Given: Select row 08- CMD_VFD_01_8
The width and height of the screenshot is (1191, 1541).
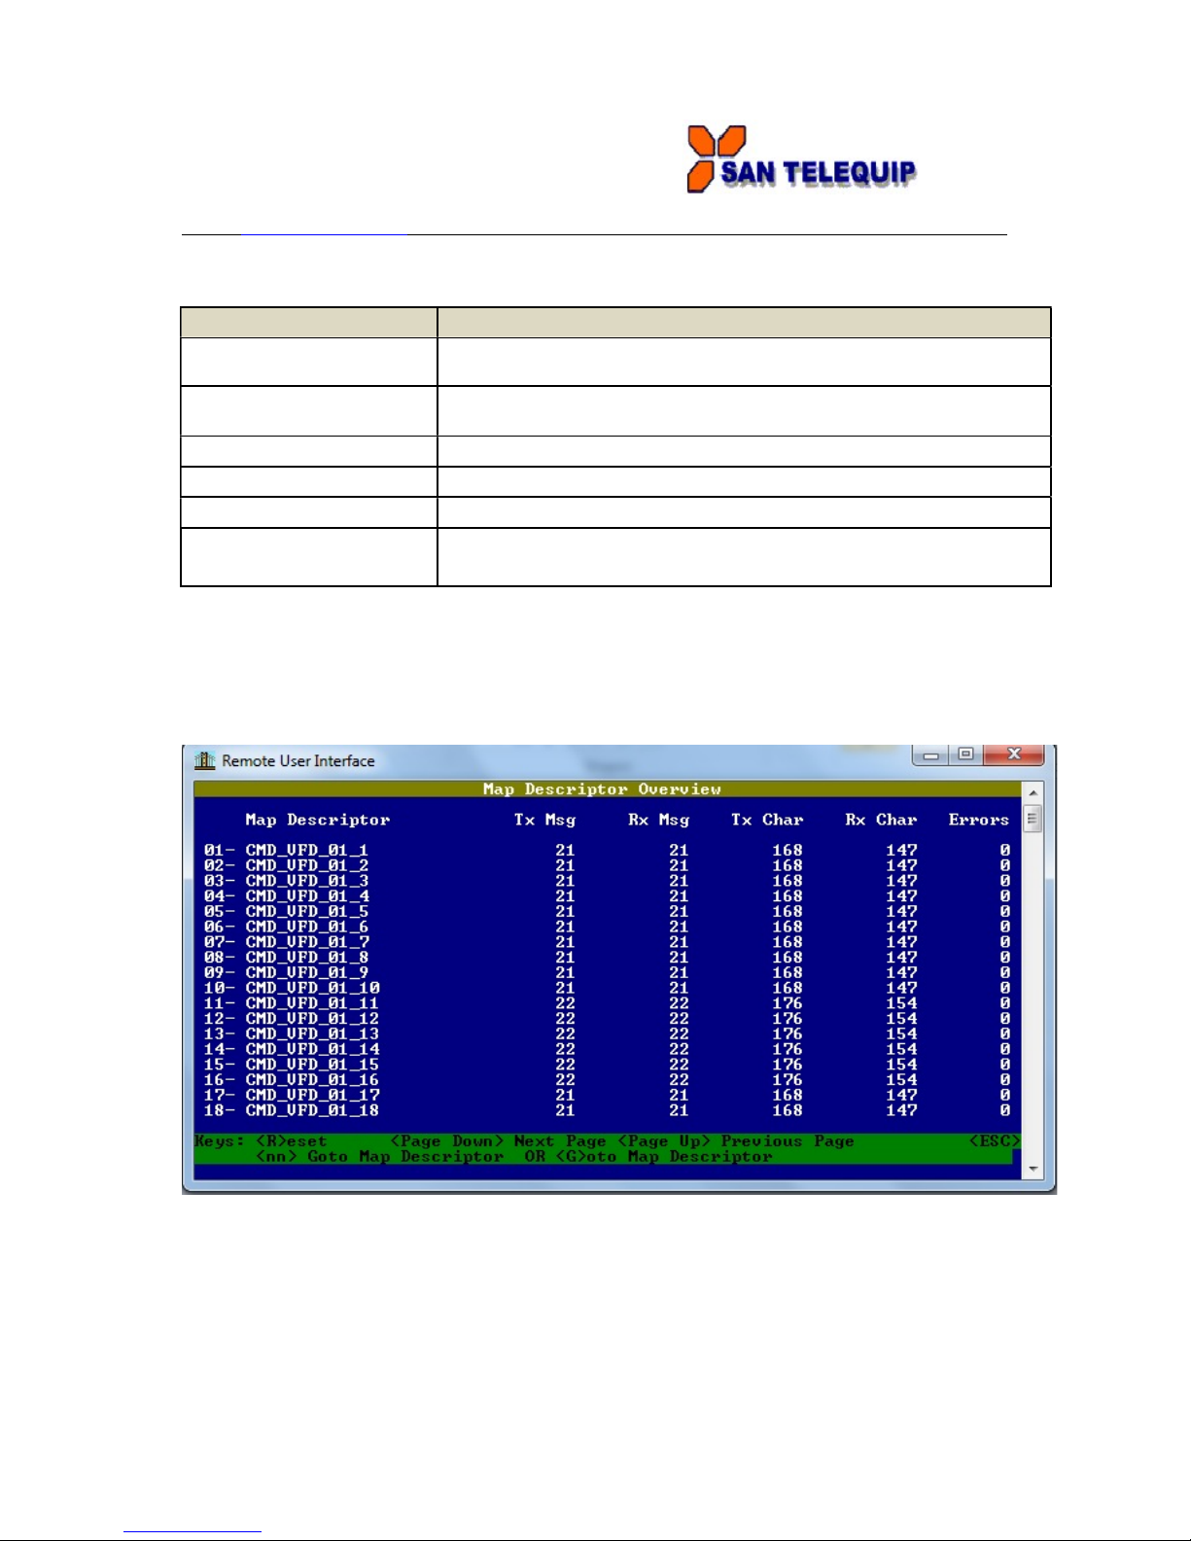Looking at the screenshot, I should pos(607,958).
